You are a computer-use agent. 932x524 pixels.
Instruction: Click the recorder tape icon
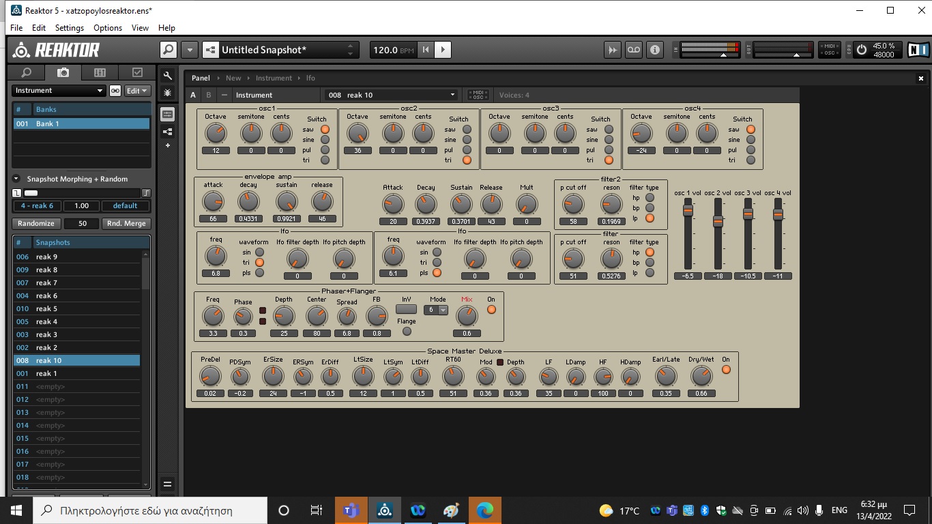point(634,50)
